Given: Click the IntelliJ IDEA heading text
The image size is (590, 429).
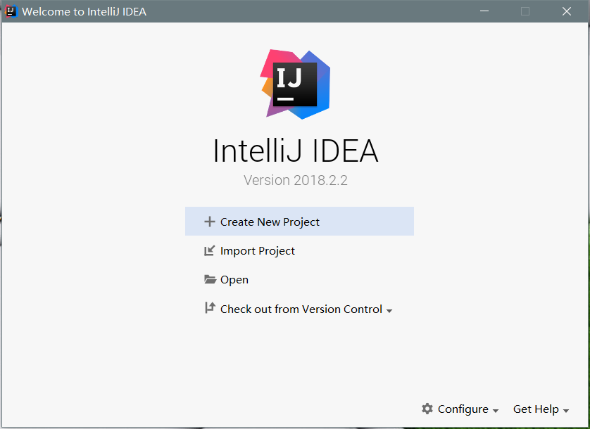Looking at the screenshot, I should 296,151.
